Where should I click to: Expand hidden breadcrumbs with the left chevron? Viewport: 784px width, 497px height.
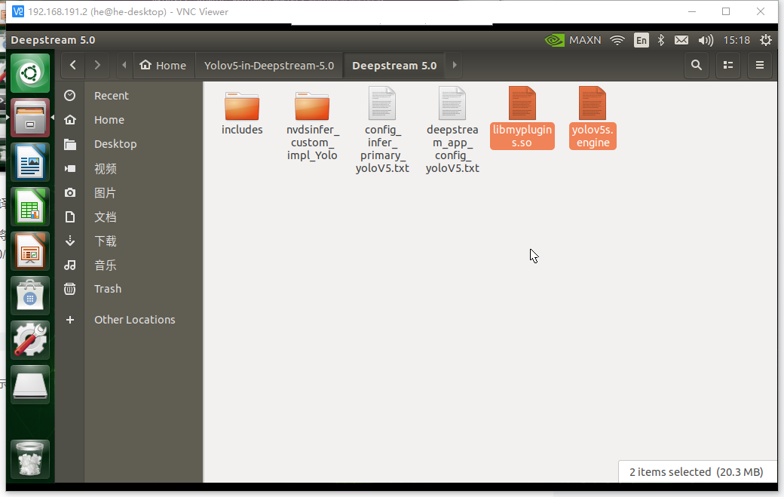click(x=123, y=66)
